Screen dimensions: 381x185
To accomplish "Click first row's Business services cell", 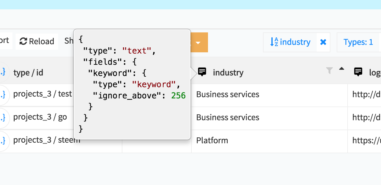I will tap(270, 94).
